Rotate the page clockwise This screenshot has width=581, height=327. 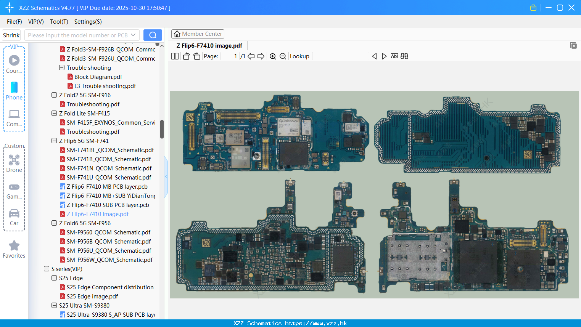(196, 56)
